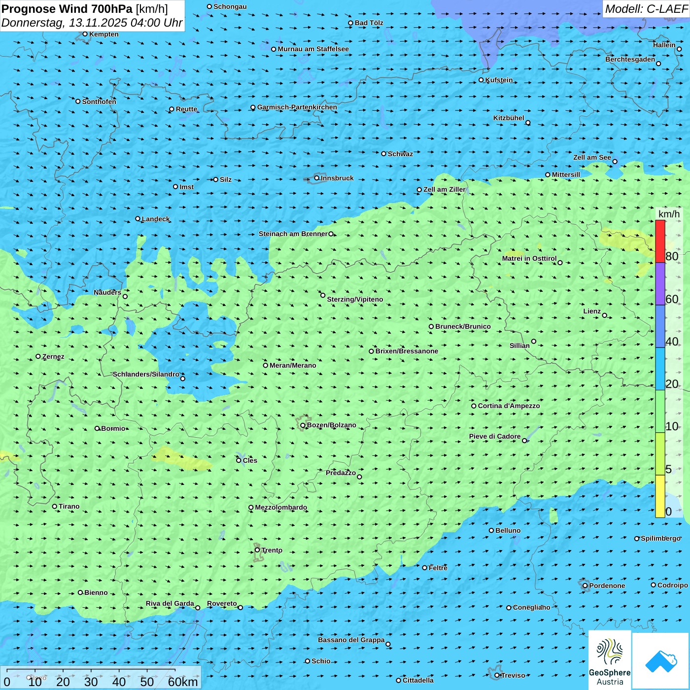This screenshot has width=690, height=690.
Task: Click the Garmisch-Partenkirchen marker circle
Action: pos(253,107)
